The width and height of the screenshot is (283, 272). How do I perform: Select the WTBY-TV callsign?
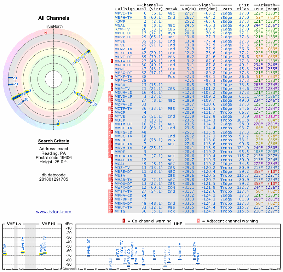click(x=123, y=191)
